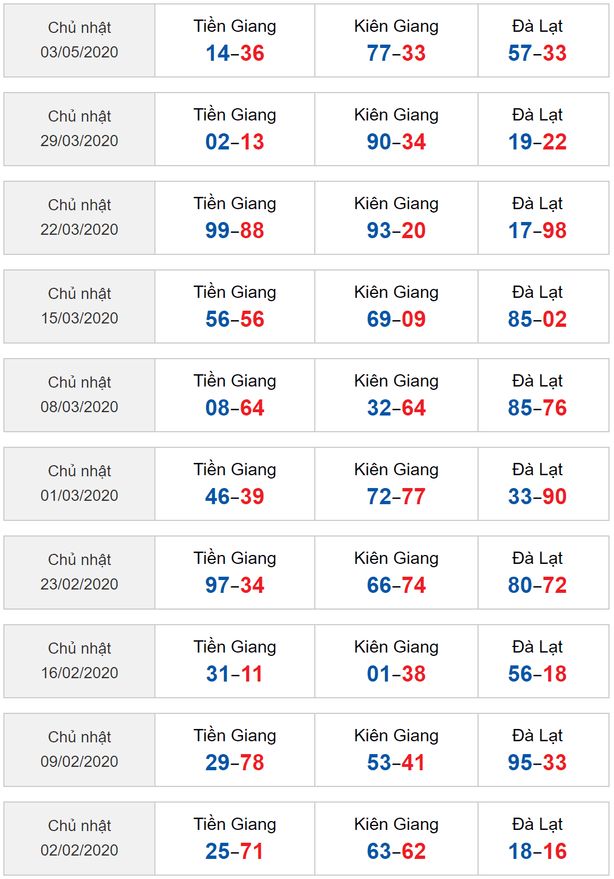Select the date cell 29/03/2020

coord(79,129)
